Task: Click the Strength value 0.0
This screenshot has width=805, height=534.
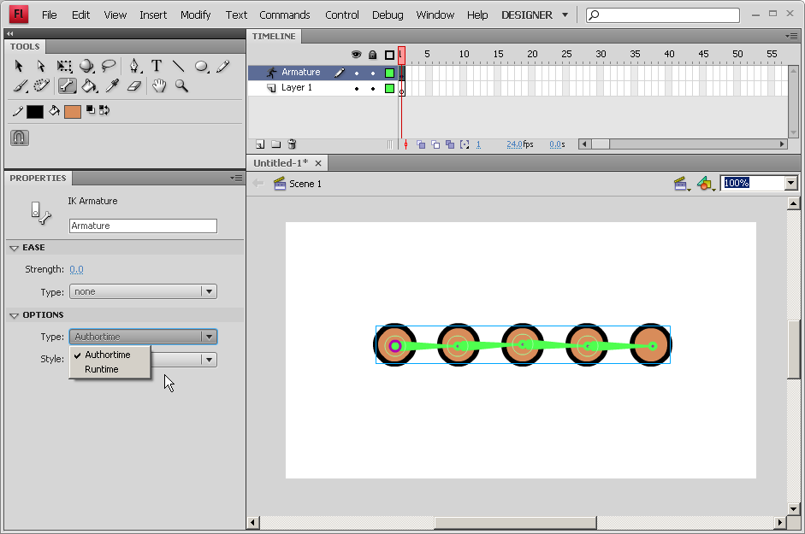Action: pos(76,269)
